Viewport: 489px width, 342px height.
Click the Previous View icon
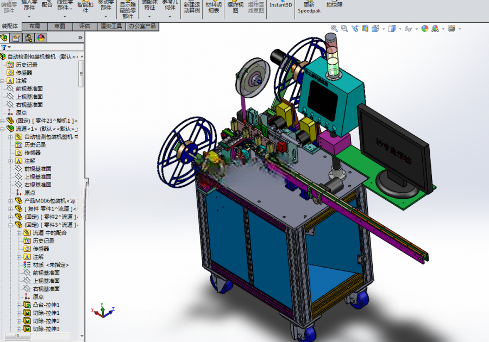[x=355, y=29]
